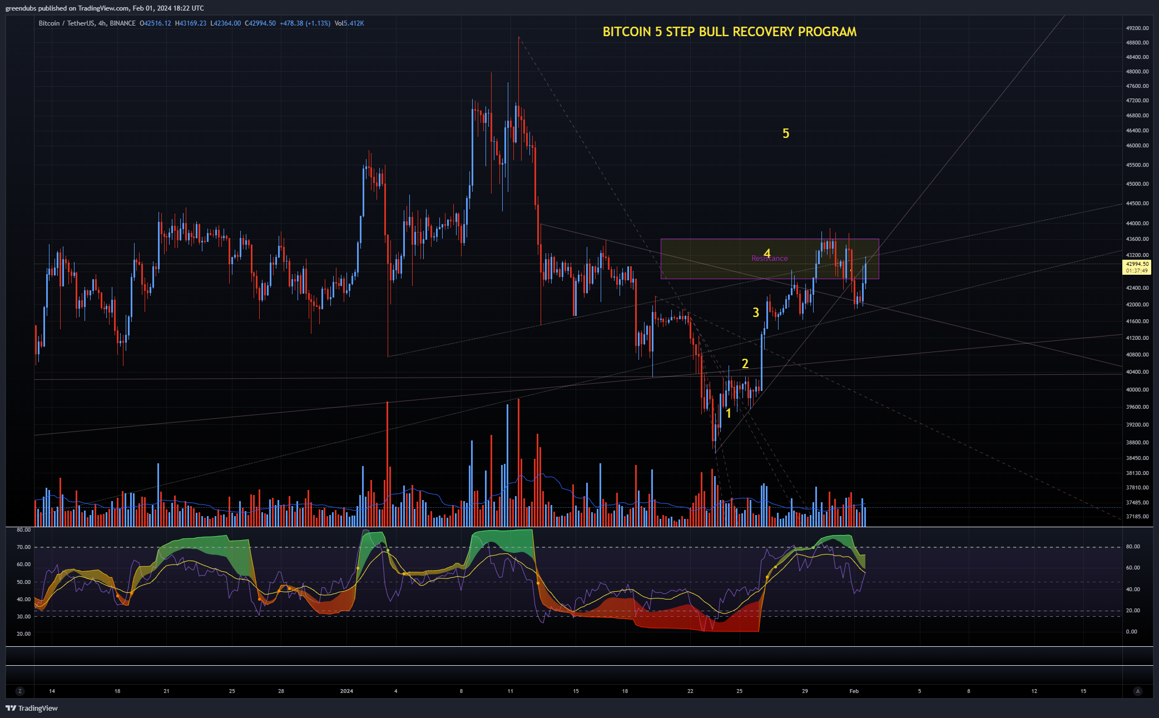The width and height of the screenshot is (1159, 718).
Task: Click the close value C42994.50 in the legend
Action: pos(260,23)
